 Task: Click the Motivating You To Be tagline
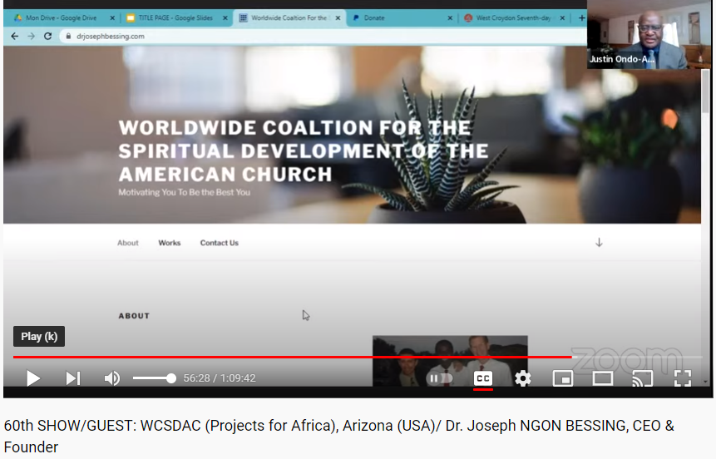click(x=184, y=192)
